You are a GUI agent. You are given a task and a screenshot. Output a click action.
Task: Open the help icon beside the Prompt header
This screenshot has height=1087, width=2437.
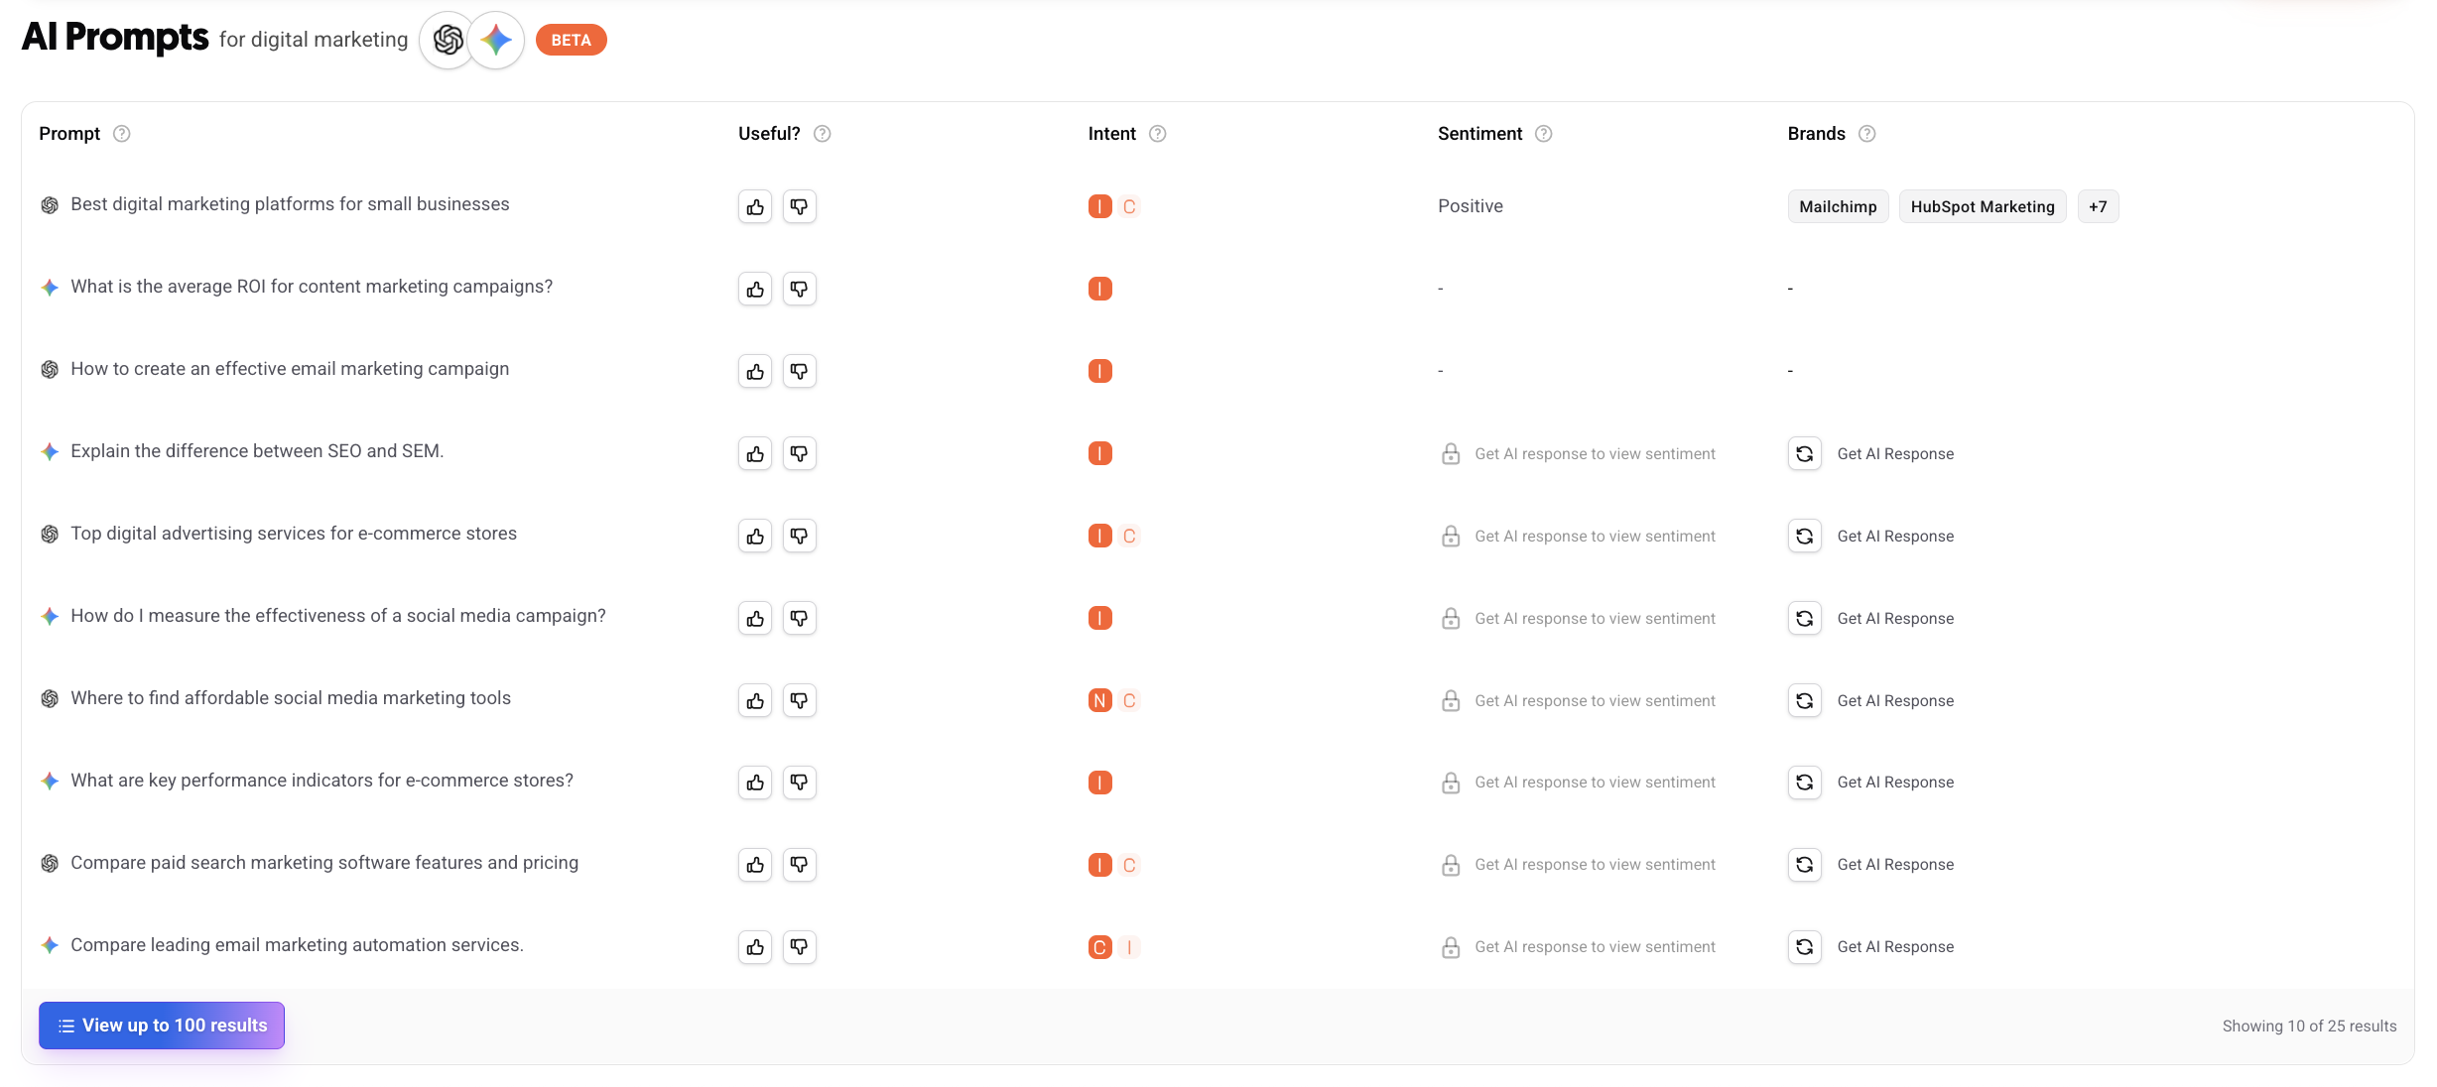click(122, 134)
